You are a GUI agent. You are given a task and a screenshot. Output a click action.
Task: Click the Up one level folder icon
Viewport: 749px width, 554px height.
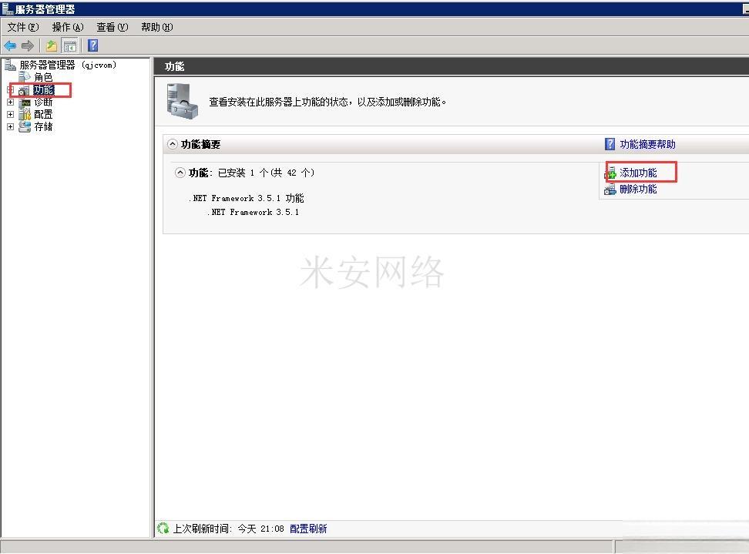tap(51, 46)
